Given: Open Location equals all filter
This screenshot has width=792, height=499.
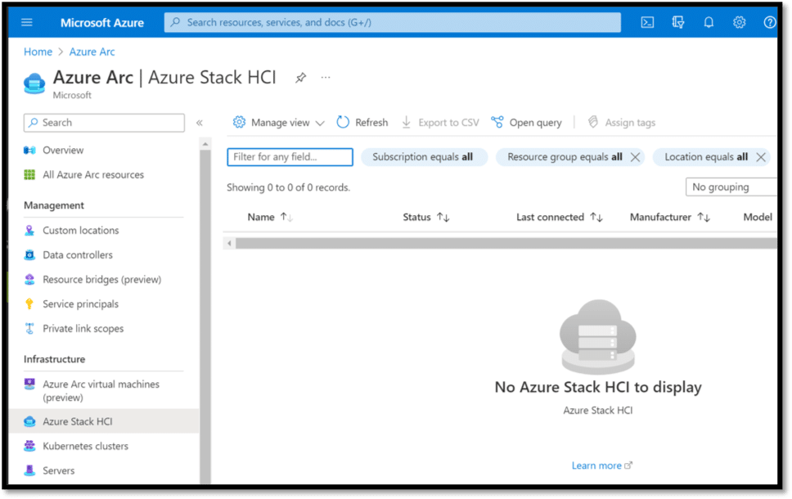Looking at the screenshot, I should click(705, 157).
